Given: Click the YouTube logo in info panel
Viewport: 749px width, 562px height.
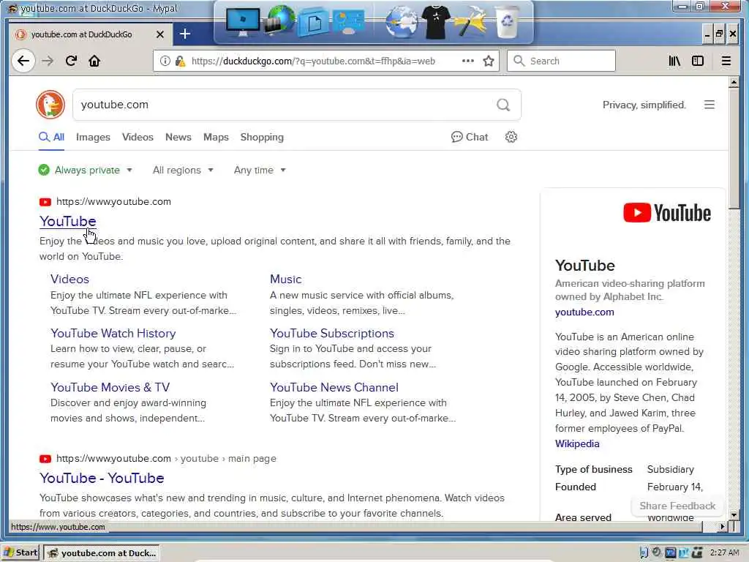Looking at the screenshot, I should pos(667,213).
